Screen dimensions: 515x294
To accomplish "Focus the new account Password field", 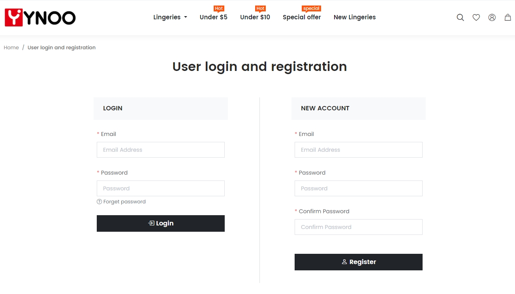I will coord(359,188).
